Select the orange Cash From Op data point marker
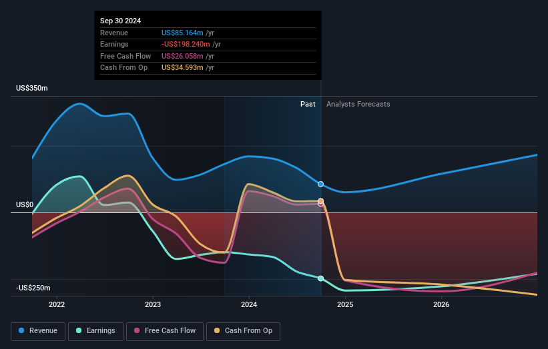This screenshot has width=548, height=349. tap(320, 201)
